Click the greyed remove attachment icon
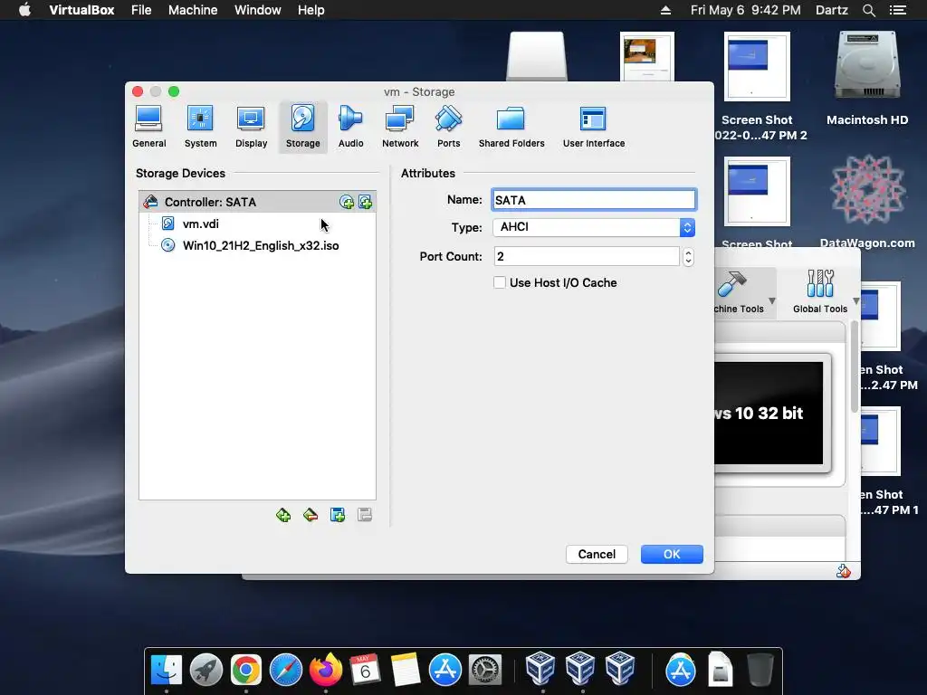This screenshot has width=927, height=695. coord(365,515)
